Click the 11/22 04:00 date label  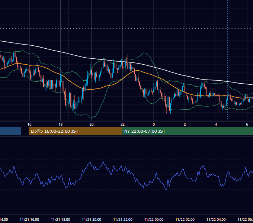(216, 219)
